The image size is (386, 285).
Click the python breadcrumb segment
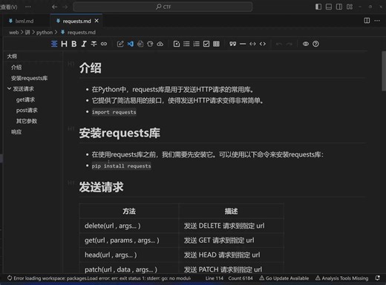pyautogui.click(x=45, y=33)
